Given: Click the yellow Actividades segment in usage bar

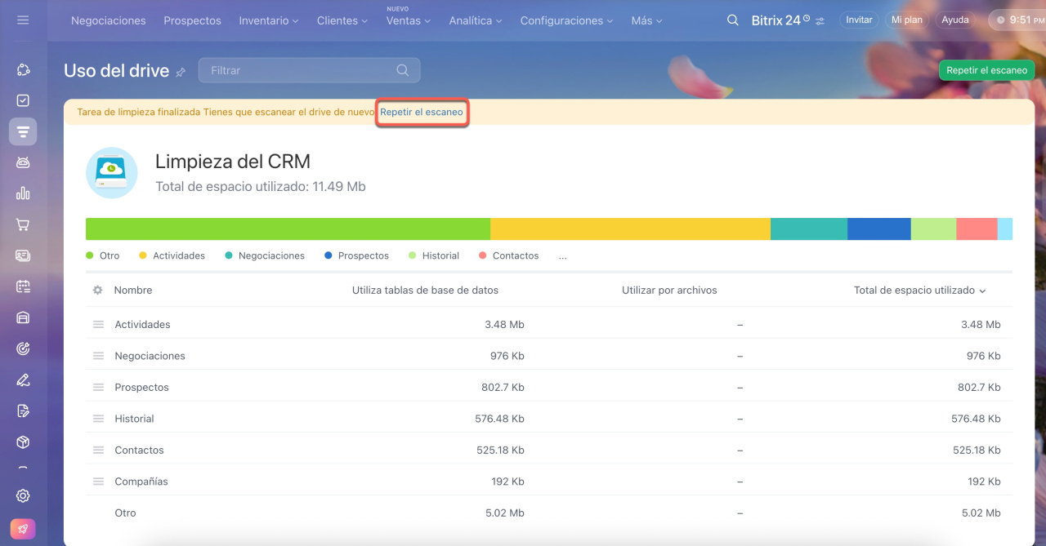Looking at the screenshot, I should [629, 229].
